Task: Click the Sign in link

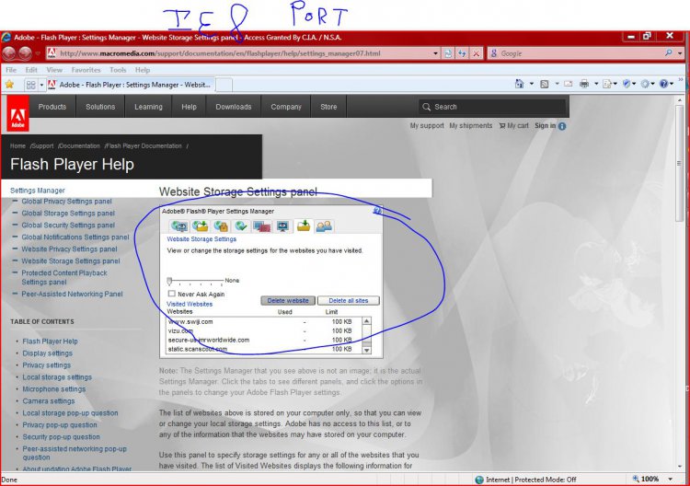Action: 546,125
